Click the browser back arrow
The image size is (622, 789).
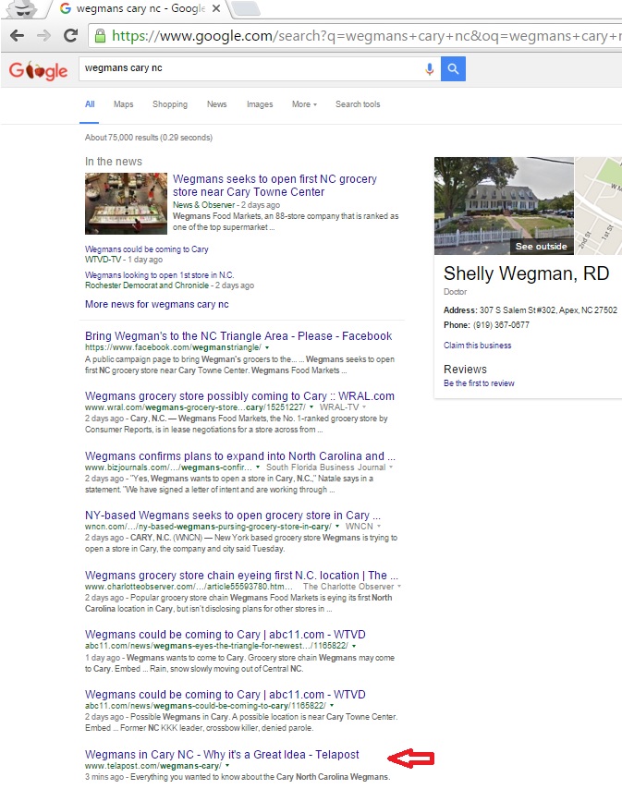click(17, 36)
